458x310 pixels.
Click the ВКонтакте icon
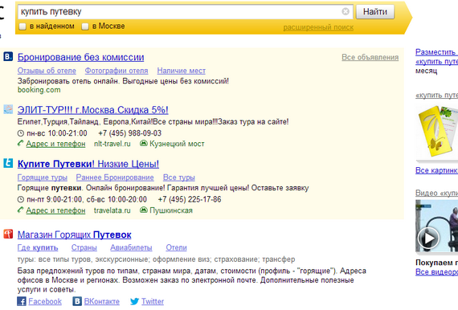[77, 301]
